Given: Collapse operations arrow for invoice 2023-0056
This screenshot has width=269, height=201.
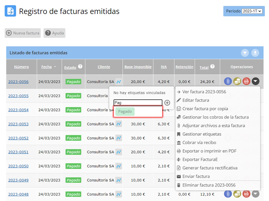Looking at the screenshot, I should coord(256,81).
